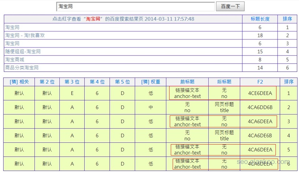The width and height of the screenshot is (299, 173).
Task: Open the 淘宝商城 result
Action: point(15,59)
